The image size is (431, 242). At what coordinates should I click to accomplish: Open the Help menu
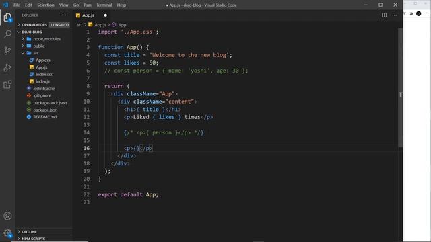pos(121,5)
